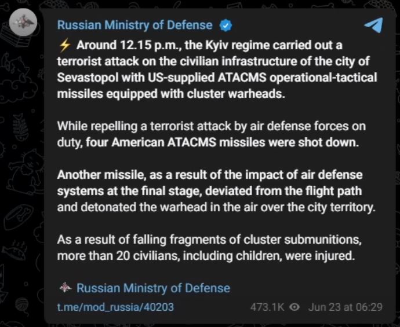This screenshot has width=400, height=327.
Task: Click the Jun 23 at 06:29 timestamp
Action: [x=346, y=307]
